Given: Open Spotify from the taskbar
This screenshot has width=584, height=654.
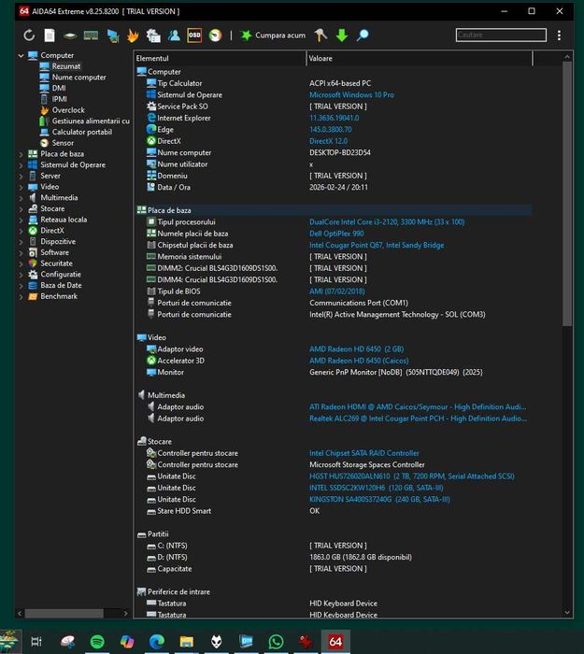Looking at the screenshot, I should click(97, 642).
